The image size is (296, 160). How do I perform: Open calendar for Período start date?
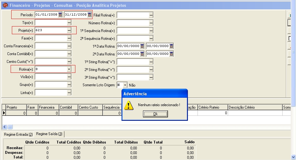point(60,15)
